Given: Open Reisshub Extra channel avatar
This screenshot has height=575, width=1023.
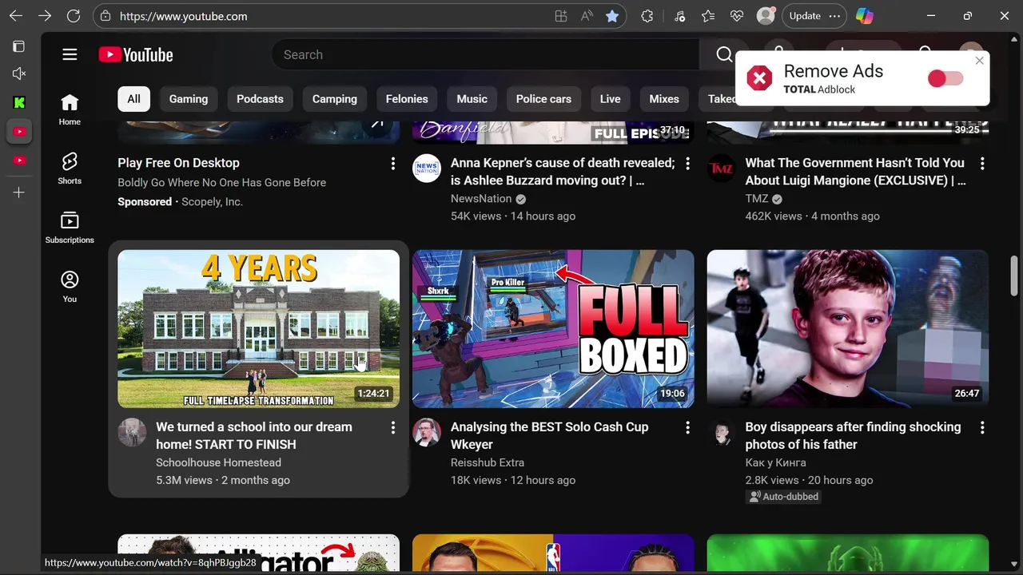Looking at the screenshot, I should point(427,433).
